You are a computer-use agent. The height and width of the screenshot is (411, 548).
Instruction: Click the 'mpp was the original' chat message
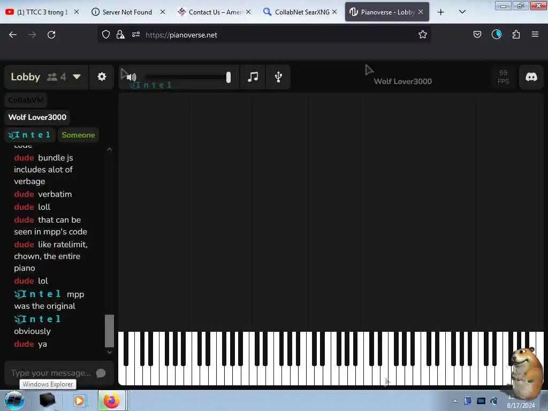tap(49, 300)
